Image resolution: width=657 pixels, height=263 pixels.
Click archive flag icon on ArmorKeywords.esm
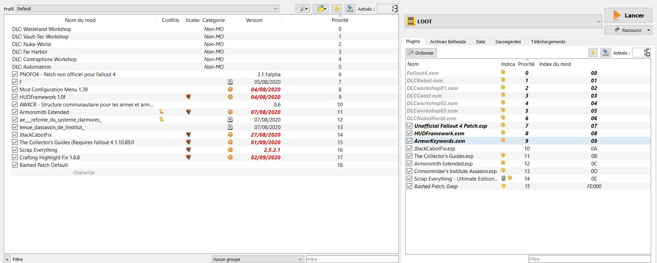coord(503,140)
